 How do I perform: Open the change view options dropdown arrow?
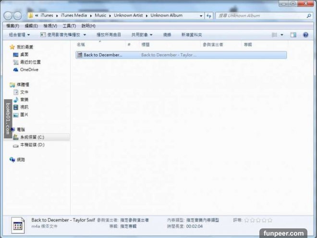(282, 35)
